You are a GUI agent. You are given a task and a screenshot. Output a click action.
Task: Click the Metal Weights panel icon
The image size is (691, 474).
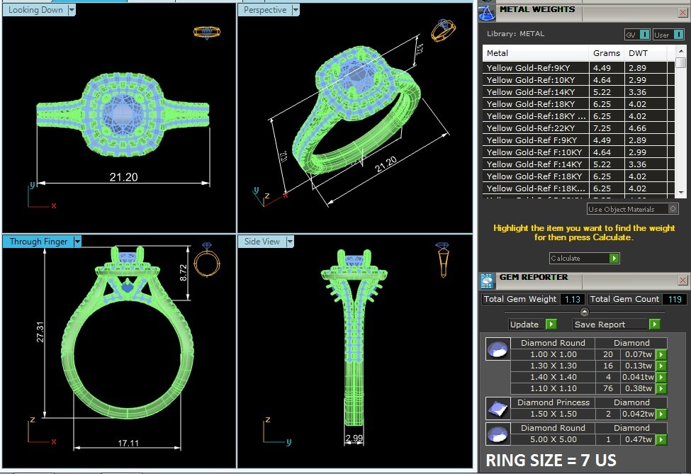pyautogui.click(x=486, y=12)
